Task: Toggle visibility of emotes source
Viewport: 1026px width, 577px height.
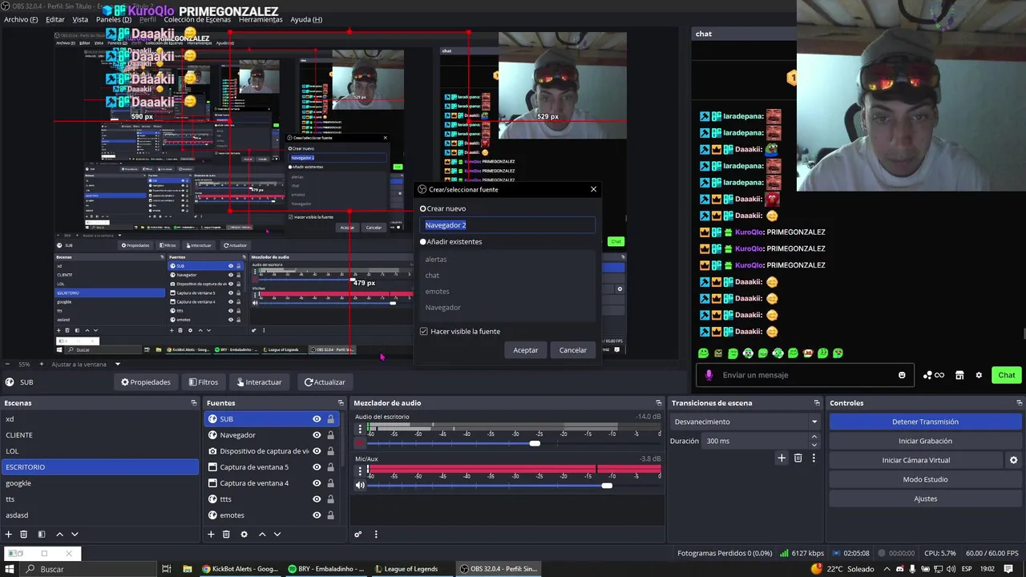Action: click(317, 515)
